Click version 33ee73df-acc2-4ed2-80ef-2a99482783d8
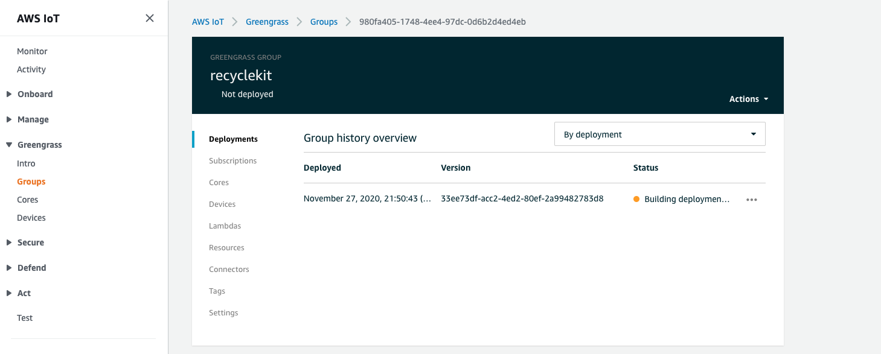This screenshot has height=354, width=881. (x=522, y=199)
